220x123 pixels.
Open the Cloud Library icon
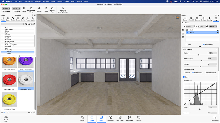coord(6,119)
